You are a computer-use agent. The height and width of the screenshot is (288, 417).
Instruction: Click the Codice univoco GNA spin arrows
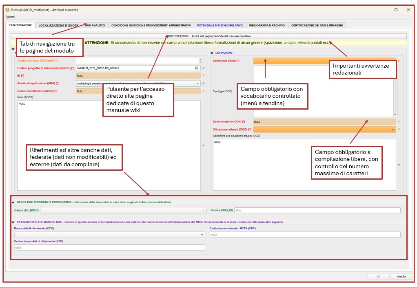(x=200, y=61)
